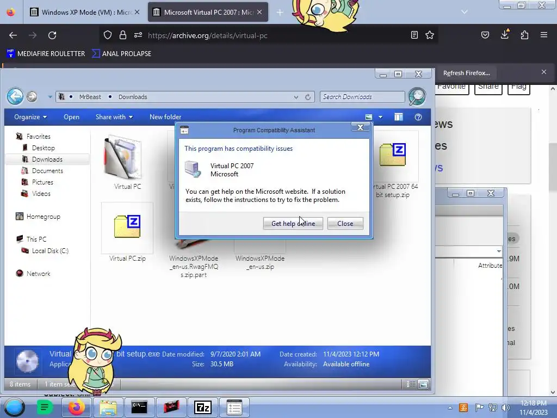This screenshot has height=418, width=557.
Task: Open the Organize menu
Action: pyautogui.click(x=30, y=117)
